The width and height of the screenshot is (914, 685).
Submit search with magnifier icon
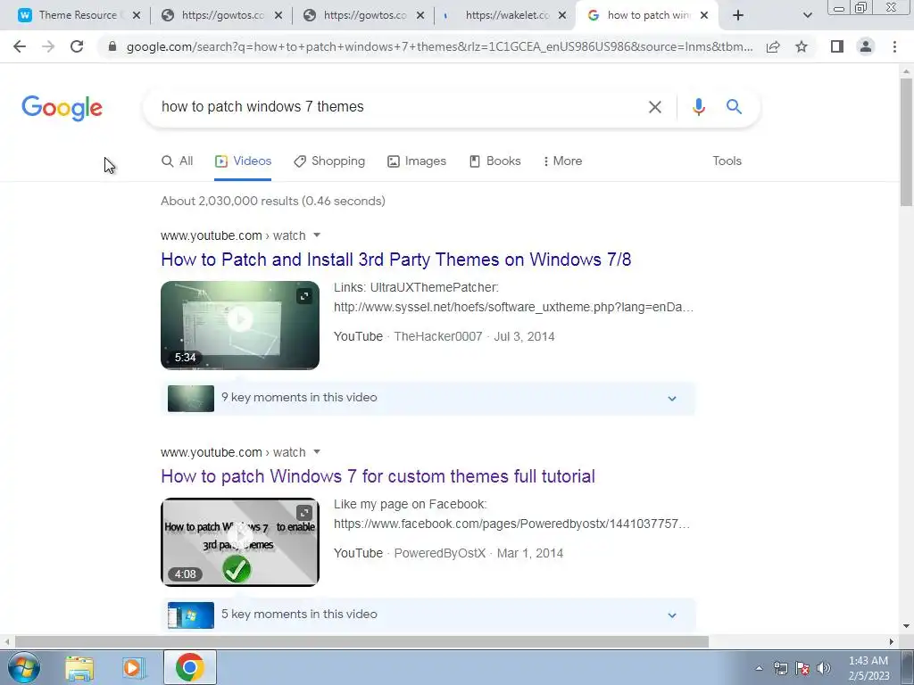coord(734,107)
